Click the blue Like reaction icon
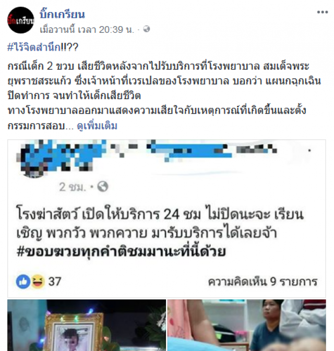The width and height of the screenshot is (334, 351). click(23, 282)
